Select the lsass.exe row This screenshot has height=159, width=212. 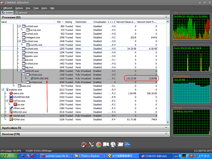pyautogui.click(x=79, y=86)
